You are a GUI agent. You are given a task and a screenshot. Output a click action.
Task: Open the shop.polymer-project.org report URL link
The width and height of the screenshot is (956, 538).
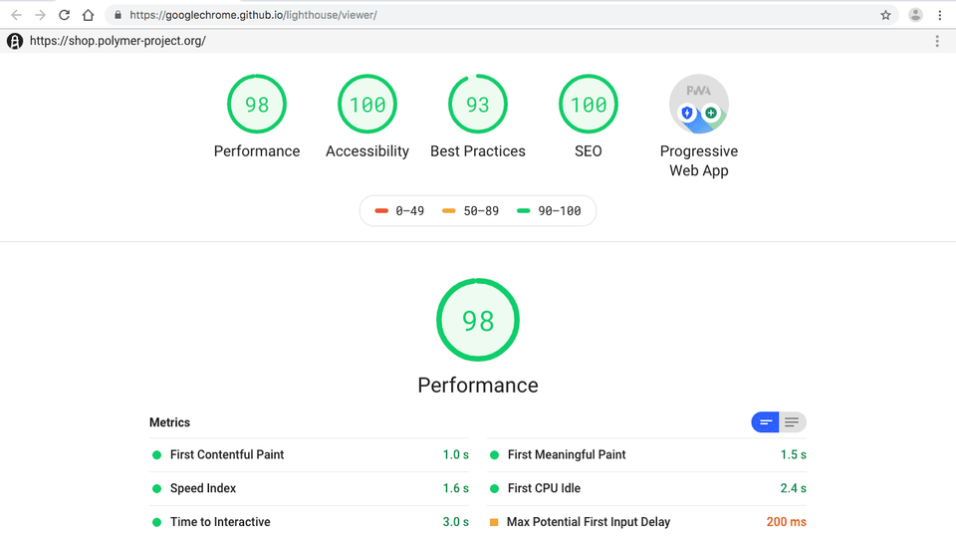(x=118, y=41)
